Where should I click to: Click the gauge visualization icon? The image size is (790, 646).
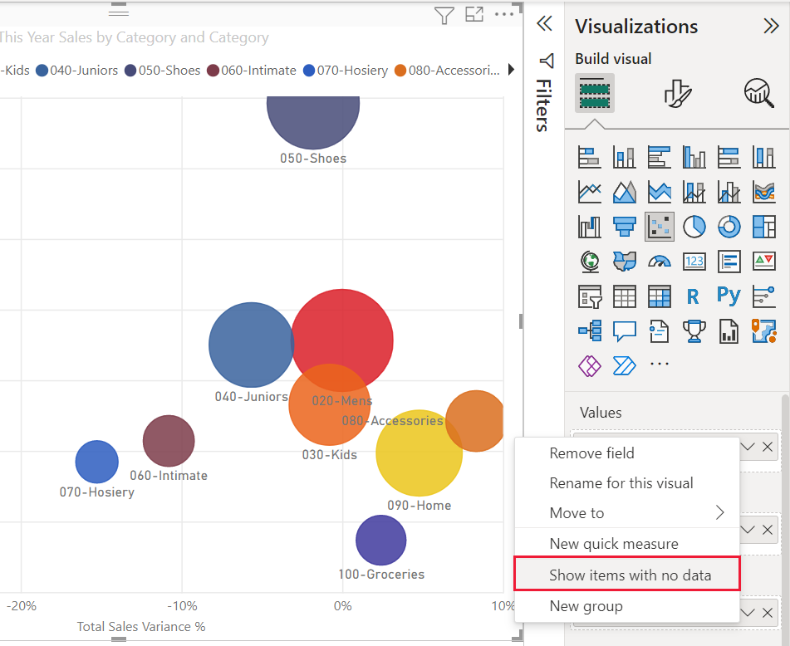click(x=659, y=261)
